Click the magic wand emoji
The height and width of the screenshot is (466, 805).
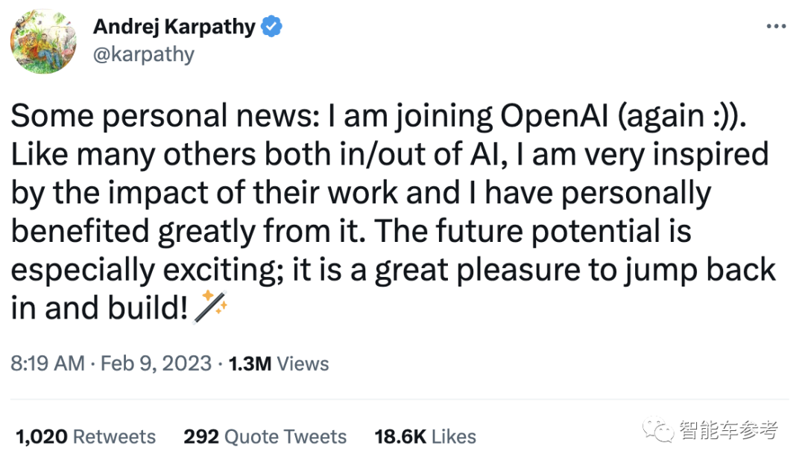click(209, 307)
